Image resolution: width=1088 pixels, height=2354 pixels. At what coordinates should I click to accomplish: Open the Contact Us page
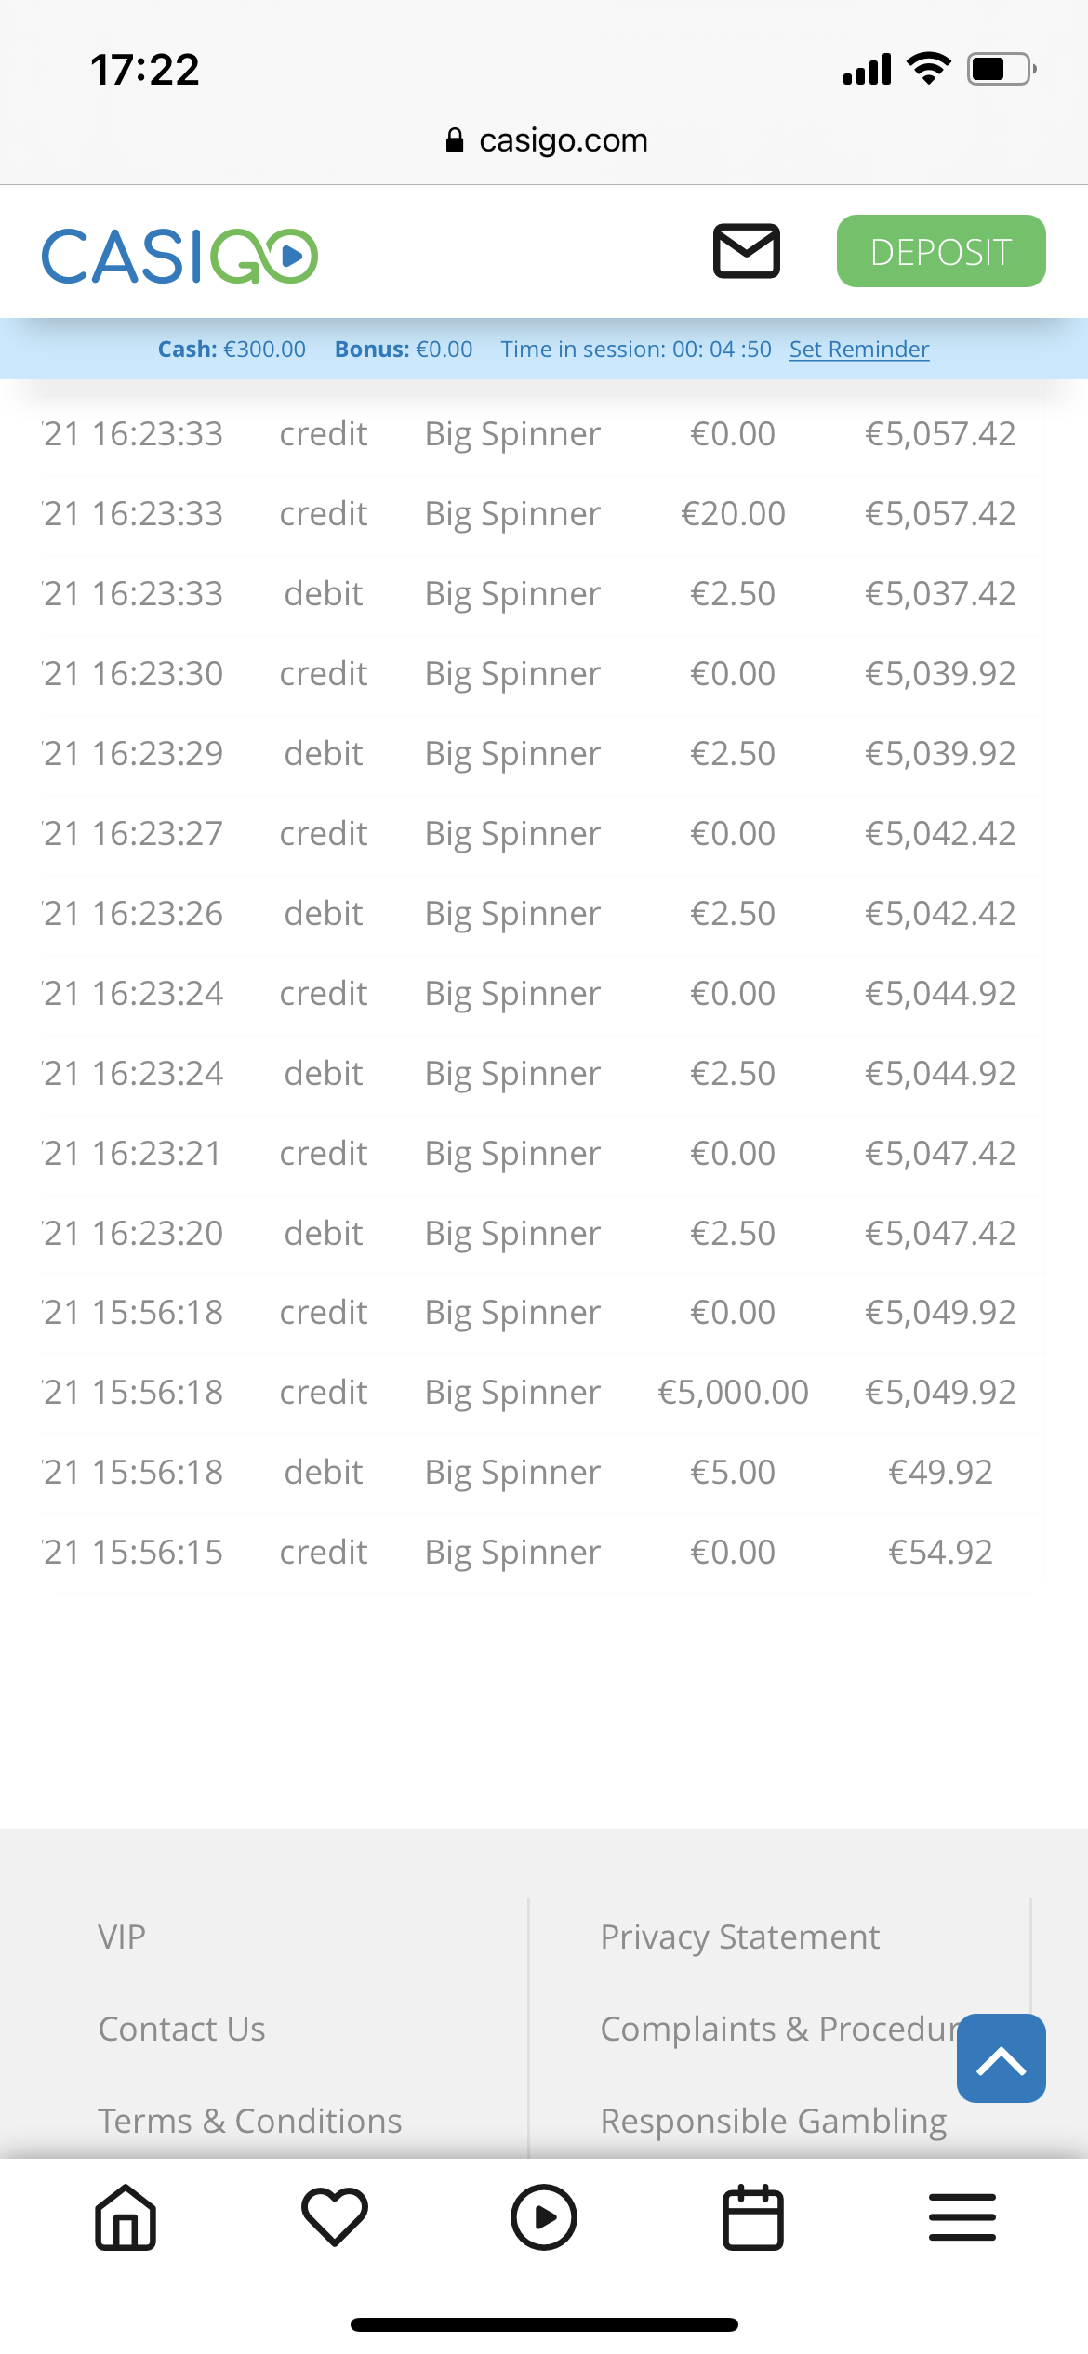[182, 2030]
